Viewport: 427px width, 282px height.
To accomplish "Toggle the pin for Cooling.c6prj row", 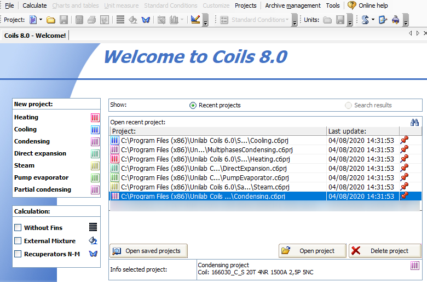I will click(x=405, y=140).
